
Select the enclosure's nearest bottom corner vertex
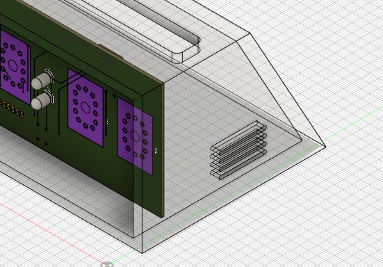[x=142, y=252]
